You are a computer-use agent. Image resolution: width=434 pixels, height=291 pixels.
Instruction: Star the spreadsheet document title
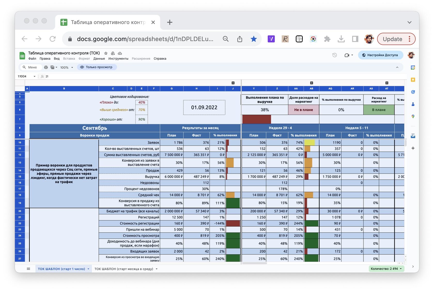point(106,53)
